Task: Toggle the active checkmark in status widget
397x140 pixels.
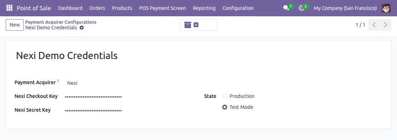Action: pos(196,25)
